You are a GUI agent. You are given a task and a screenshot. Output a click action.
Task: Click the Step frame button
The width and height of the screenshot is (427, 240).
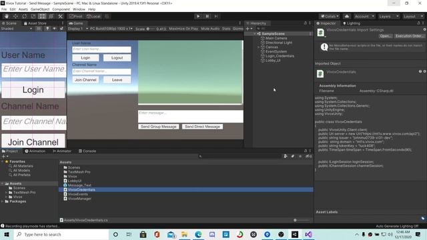(216, 16)
